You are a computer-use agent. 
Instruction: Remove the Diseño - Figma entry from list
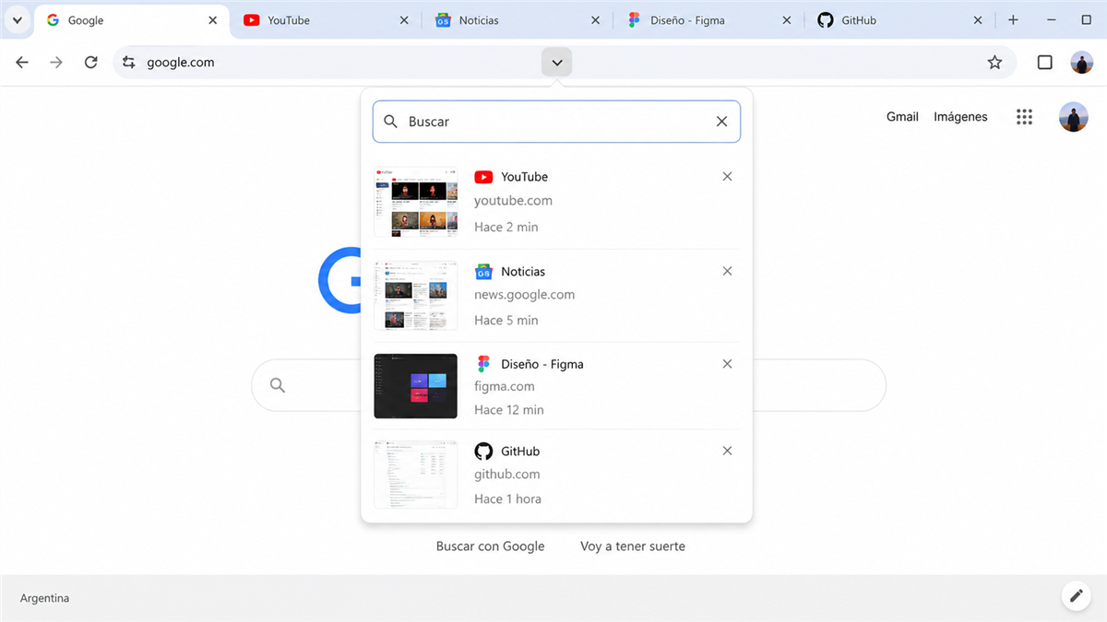[x=727, y=364]
